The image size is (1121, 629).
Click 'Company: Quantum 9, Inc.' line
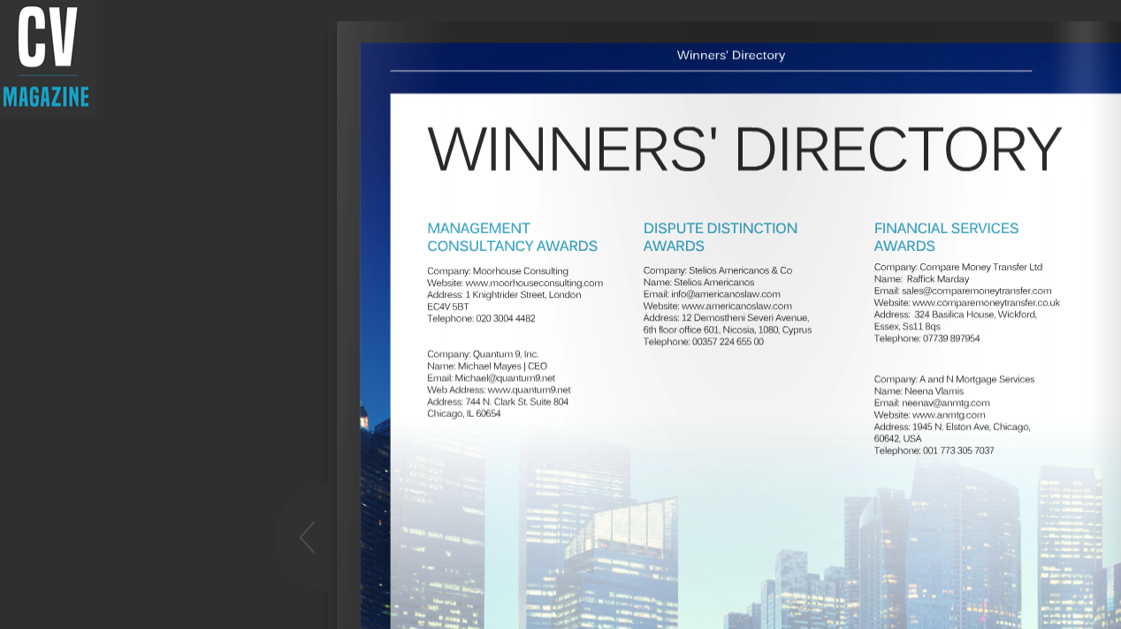pyautogui.click(x=483, y=354)
